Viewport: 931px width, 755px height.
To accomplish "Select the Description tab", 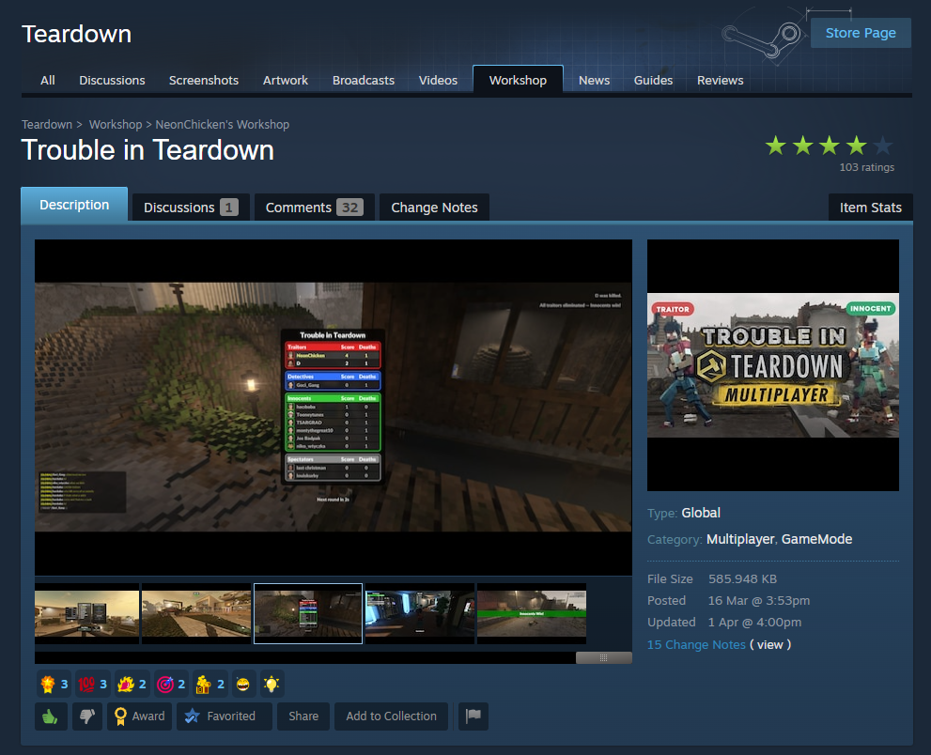I will pos(74,205).
